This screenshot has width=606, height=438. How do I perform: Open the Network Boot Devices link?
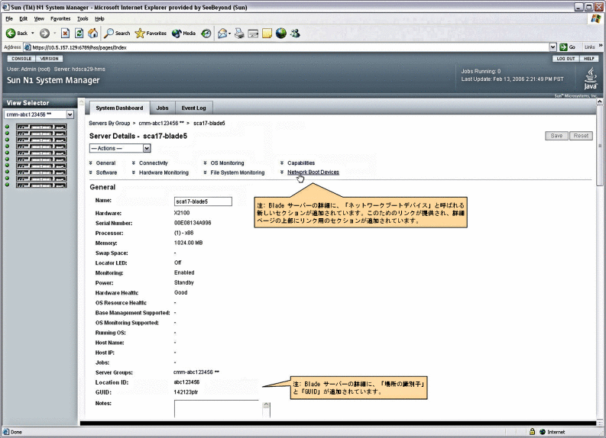313,172
